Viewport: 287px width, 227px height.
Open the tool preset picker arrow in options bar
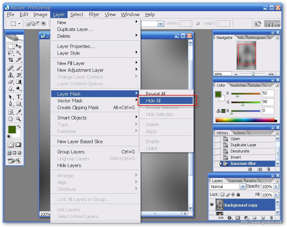[x=19, y=24]
